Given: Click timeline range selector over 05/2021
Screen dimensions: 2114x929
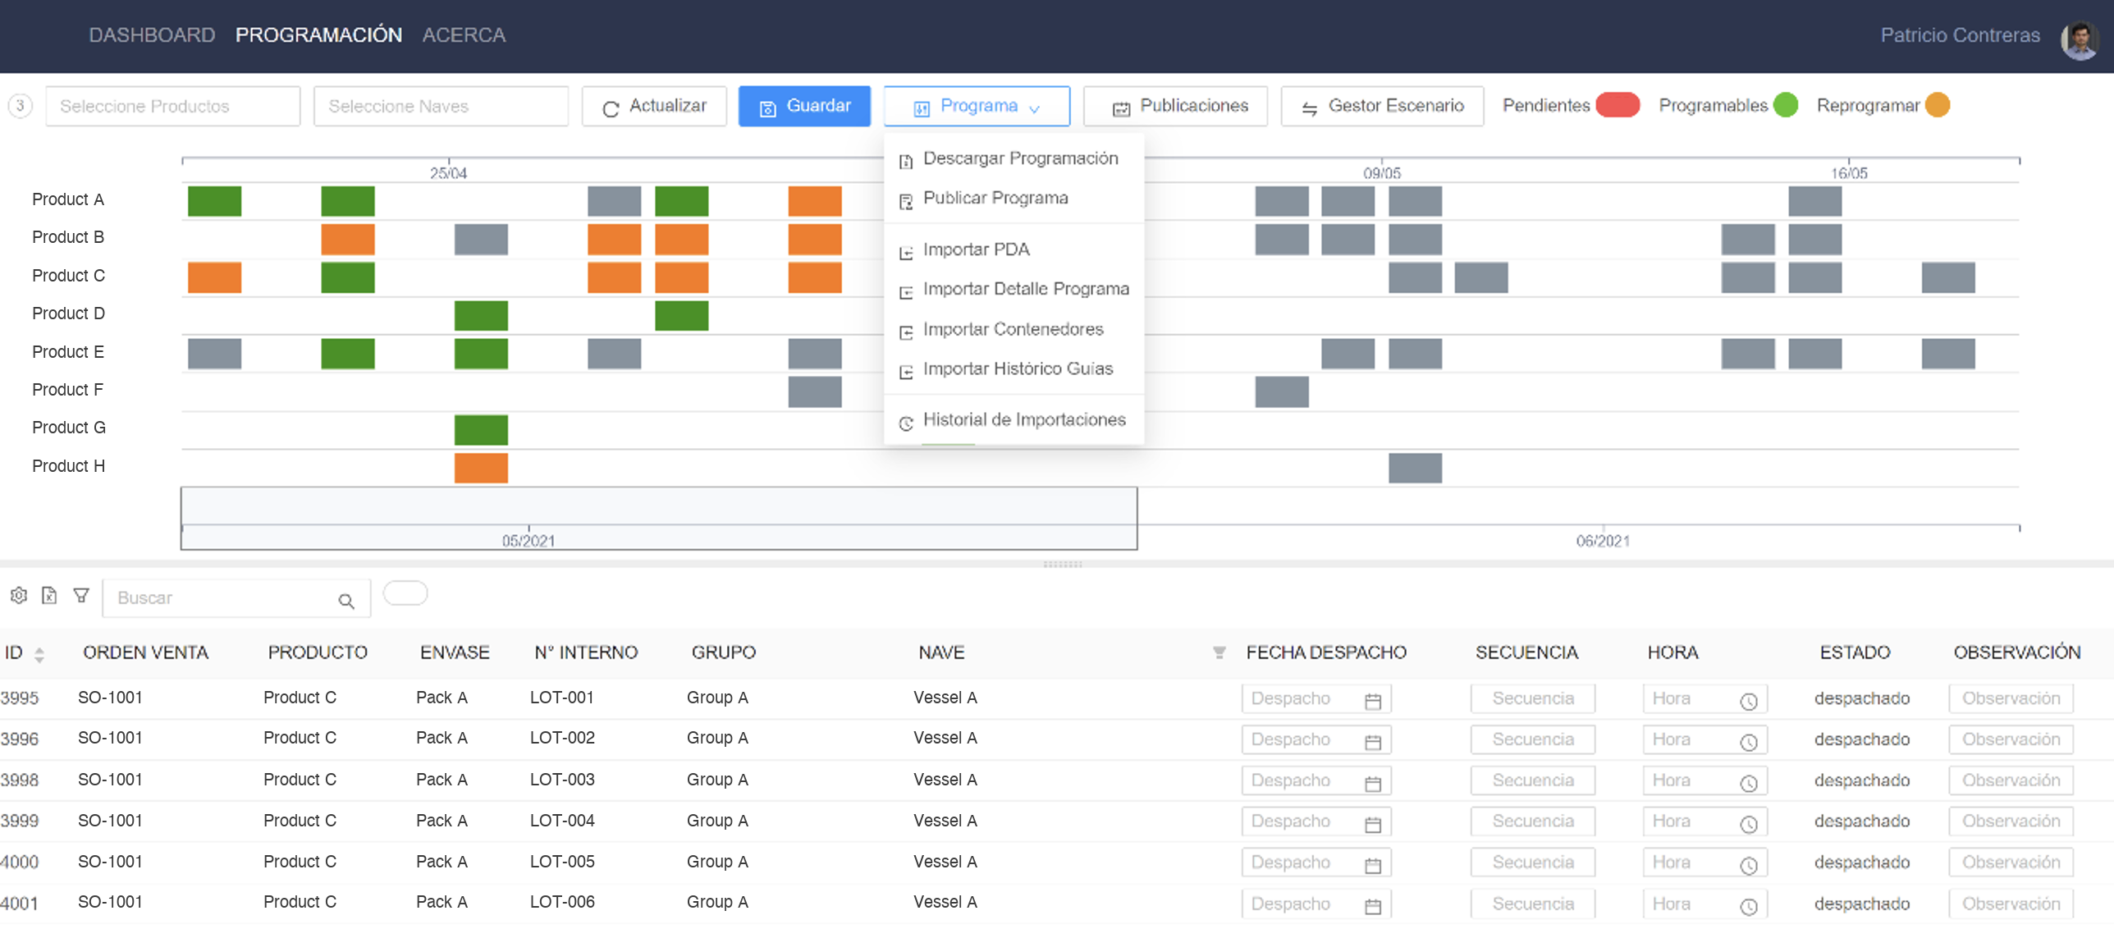Looking at the screenshot, I should coord(659,518).
